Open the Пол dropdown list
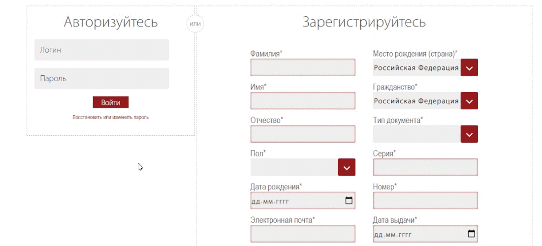The height and width of the screenshot is (246, 542). 347,167
